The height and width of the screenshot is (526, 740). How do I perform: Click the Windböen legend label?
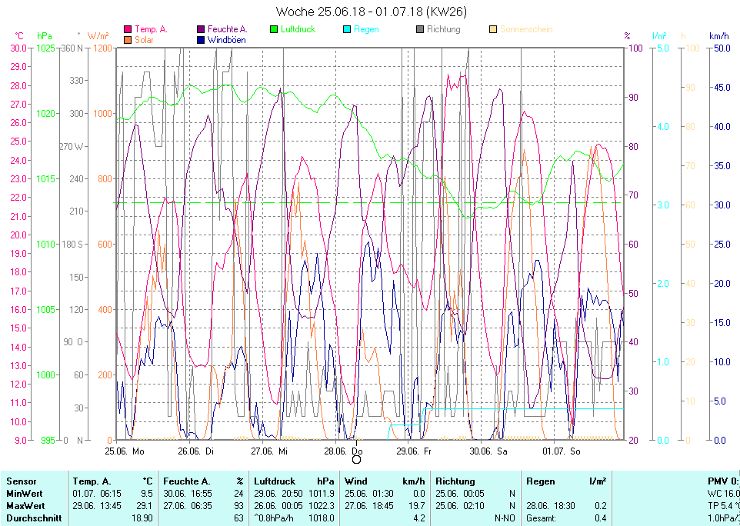(x=226, y=40)
